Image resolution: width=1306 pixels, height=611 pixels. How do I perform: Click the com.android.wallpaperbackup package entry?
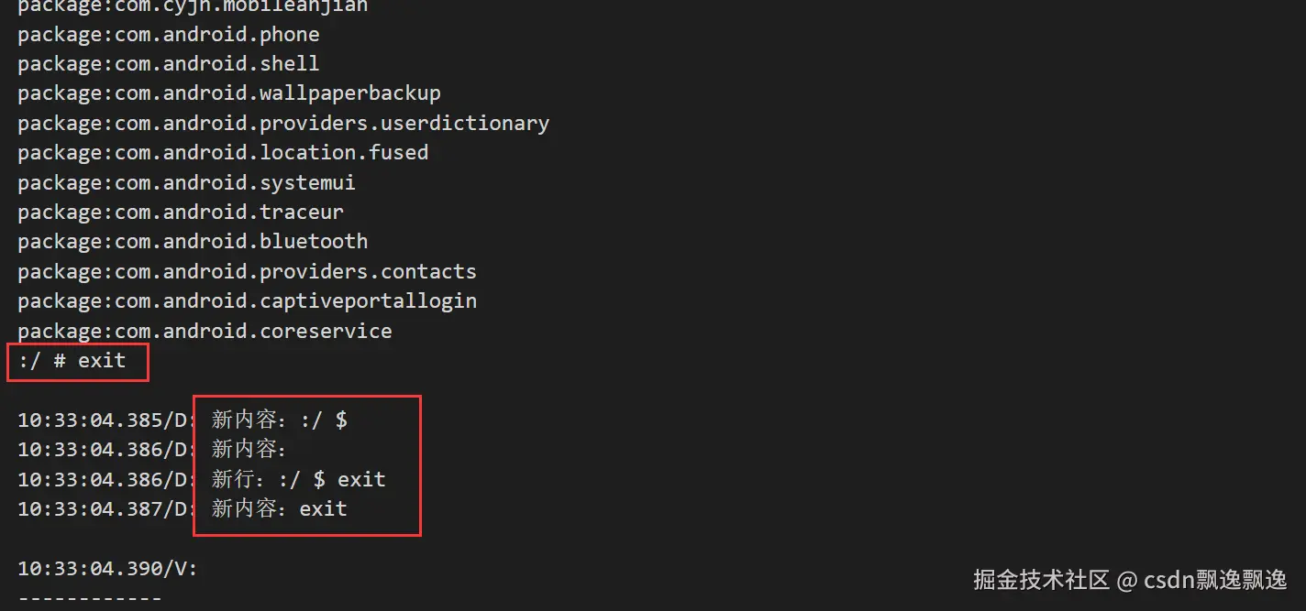[x=229, y=93]
